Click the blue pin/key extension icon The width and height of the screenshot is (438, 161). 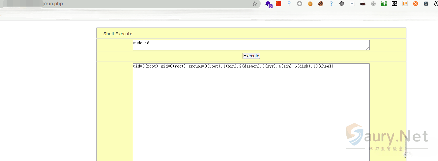[x=289, y=4]
